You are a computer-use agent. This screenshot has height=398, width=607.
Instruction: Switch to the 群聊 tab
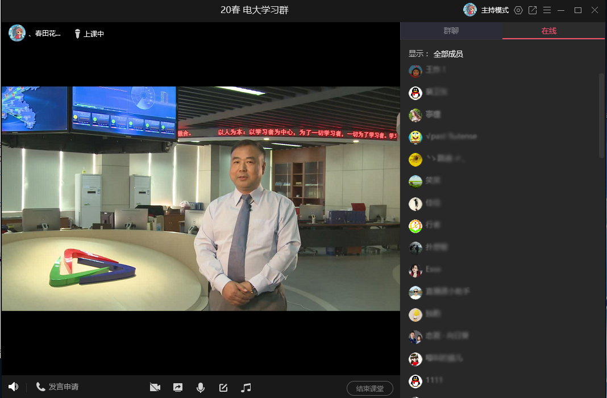click(x=451, y=31)
